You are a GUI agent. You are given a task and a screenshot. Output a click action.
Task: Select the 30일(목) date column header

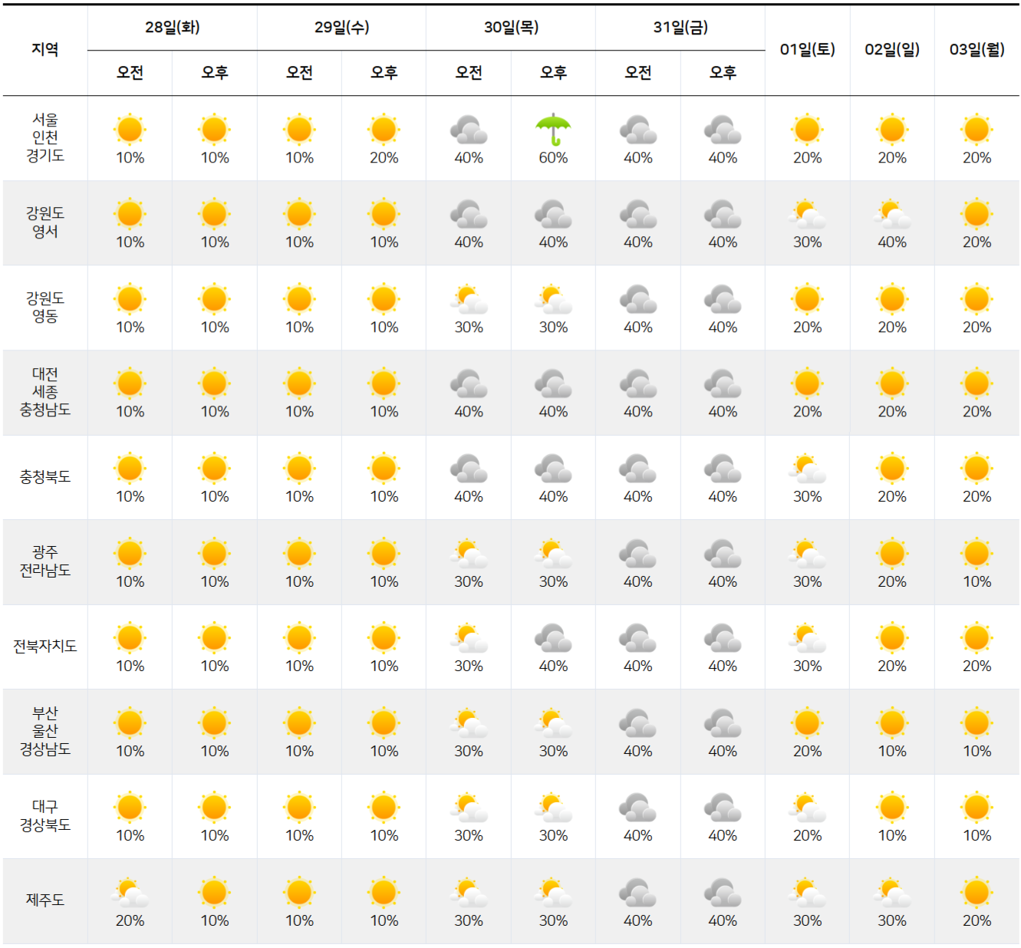click(512, 28)
